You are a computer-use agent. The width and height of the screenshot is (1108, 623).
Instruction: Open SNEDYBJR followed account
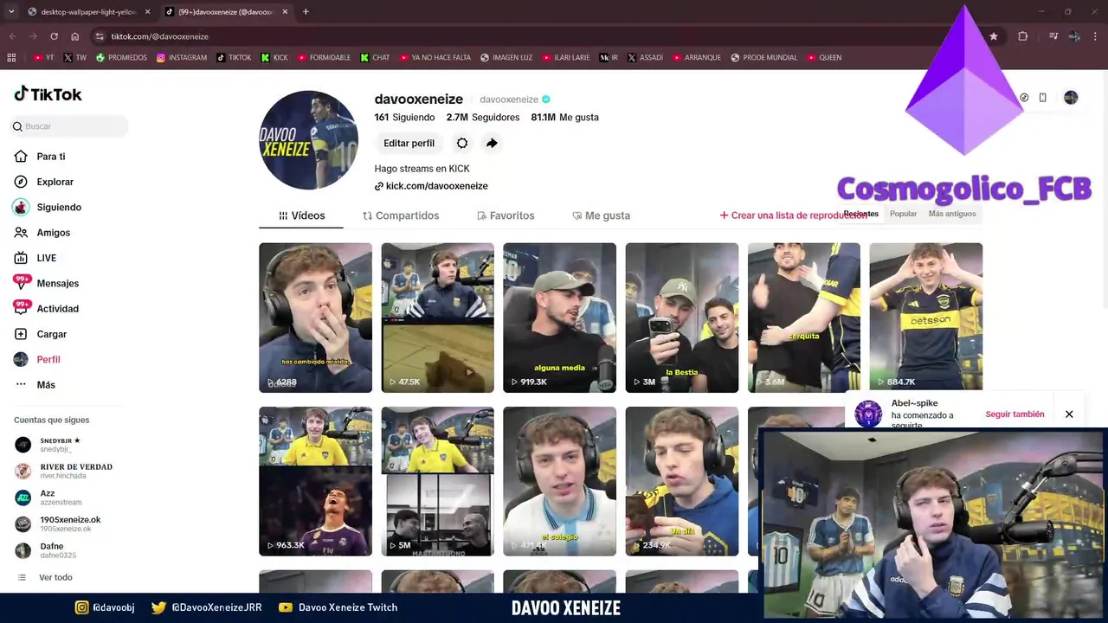coord(61,445)
